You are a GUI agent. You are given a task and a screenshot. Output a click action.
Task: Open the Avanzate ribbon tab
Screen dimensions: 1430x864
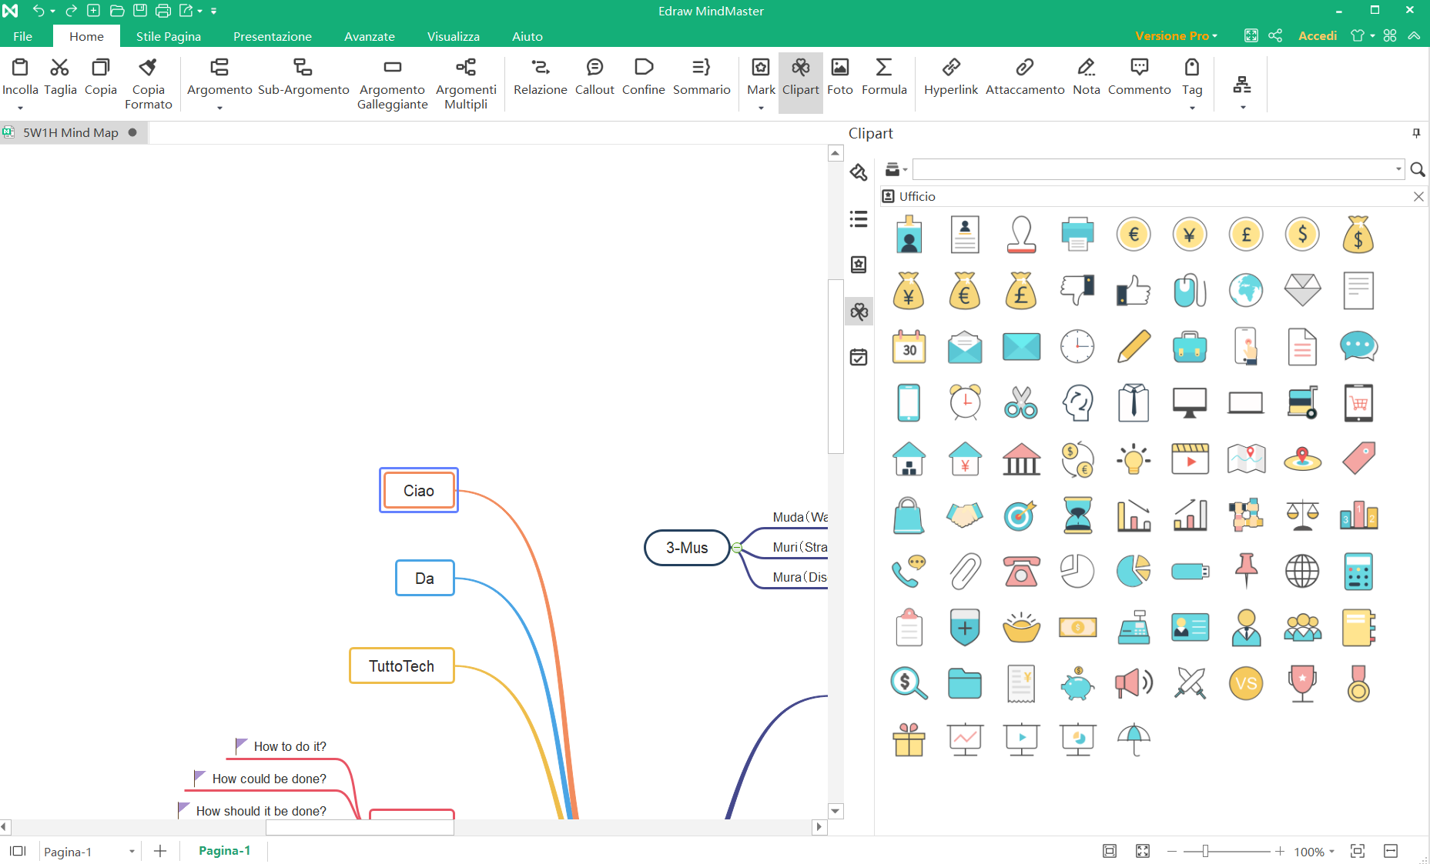369,36
